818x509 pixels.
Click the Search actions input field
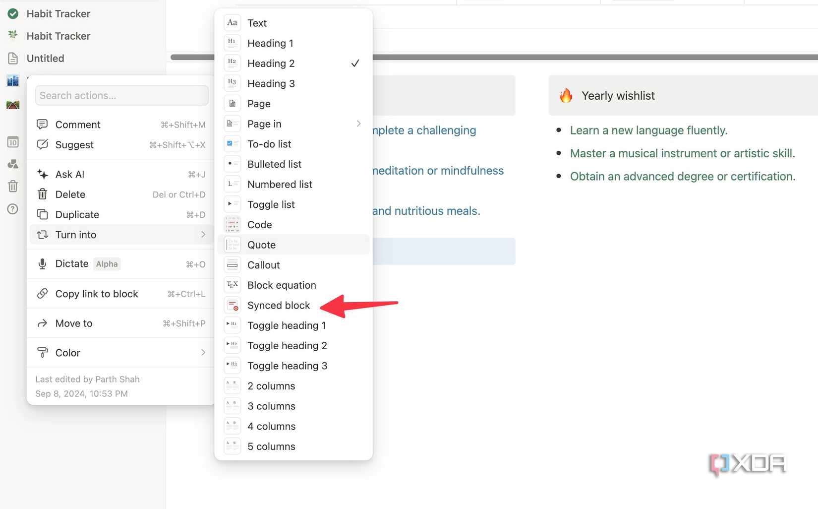coord(121,95)
